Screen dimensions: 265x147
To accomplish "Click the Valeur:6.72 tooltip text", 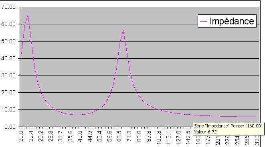I will pyautogui.click(x=205, y=132).
